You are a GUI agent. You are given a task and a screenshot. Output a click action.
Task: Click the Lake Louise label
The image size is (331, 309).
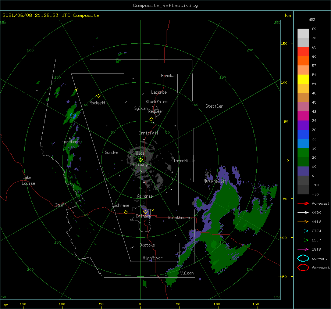pyautogui.click(x=28, y=180)
